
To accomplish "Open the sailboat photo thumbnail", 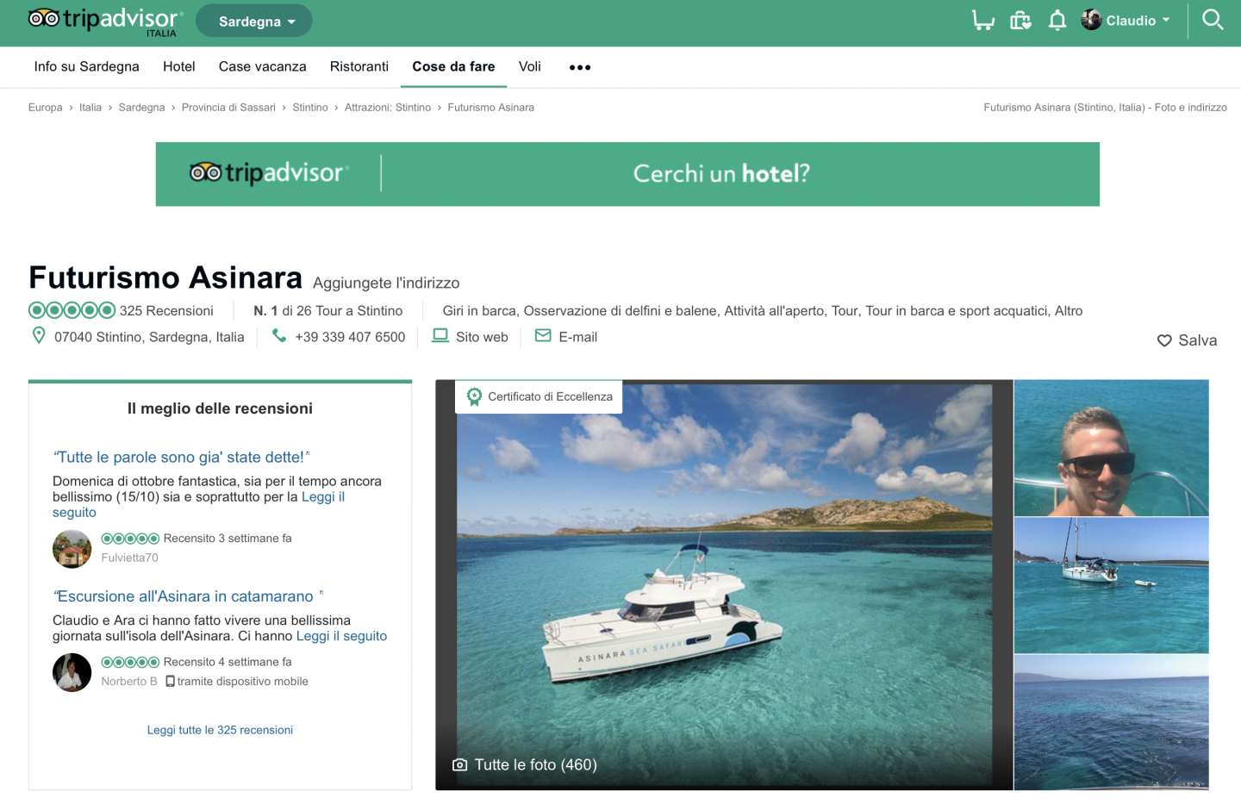I will click(x=1112, y=585).
